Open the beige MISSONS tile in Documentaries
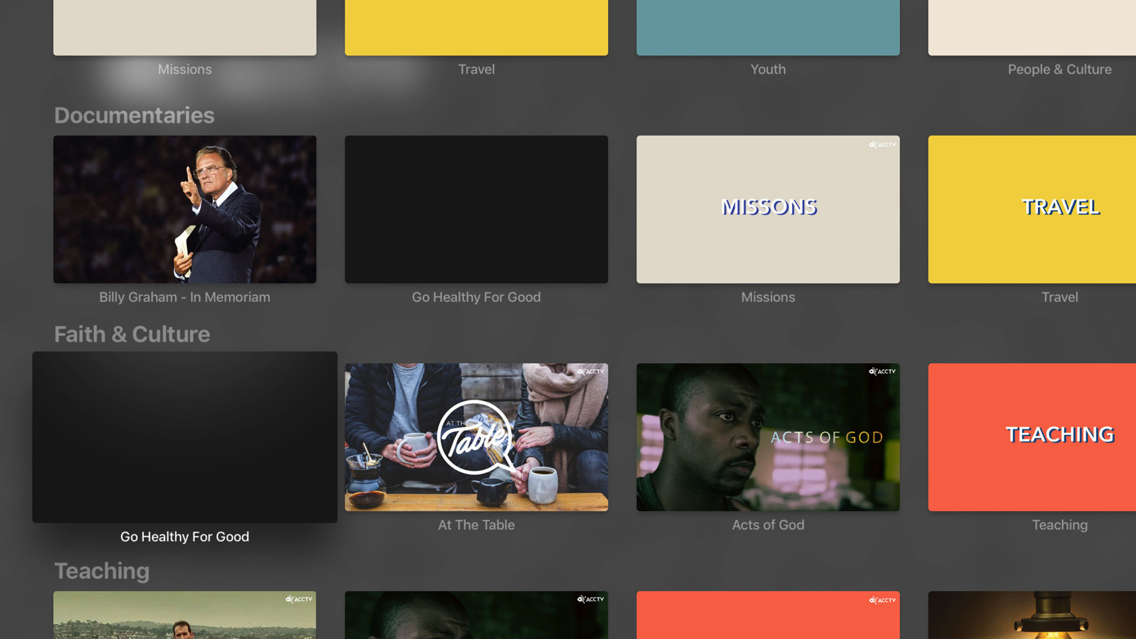The width and height of the screenshot is (1136, 639). coord(768,209)
